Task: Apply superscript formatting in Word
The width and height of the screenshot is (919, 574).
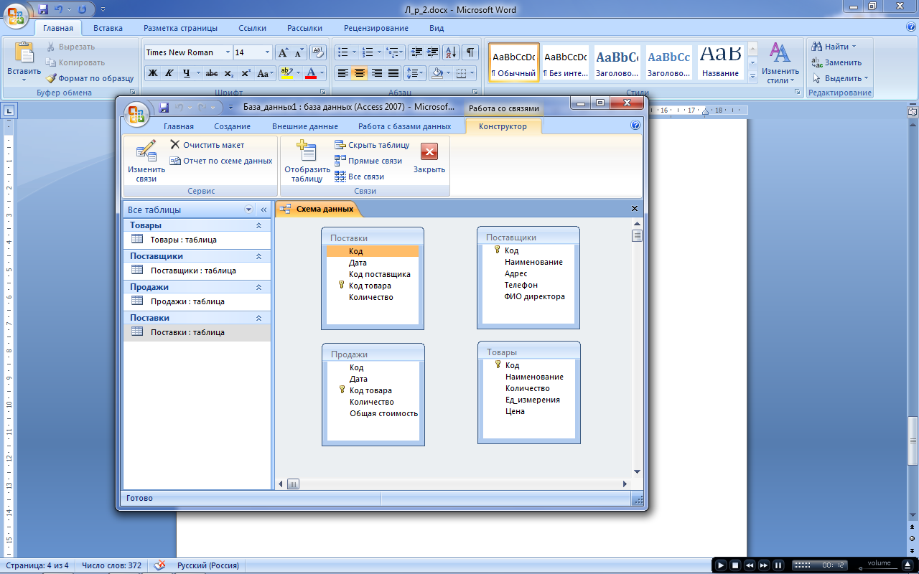Action: (x=246, y=73)
